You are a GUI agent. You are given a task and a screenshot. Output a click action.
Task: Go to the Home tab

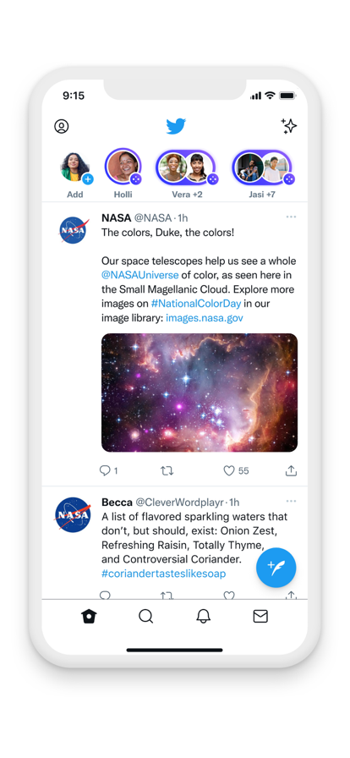[x=89, y=617]
